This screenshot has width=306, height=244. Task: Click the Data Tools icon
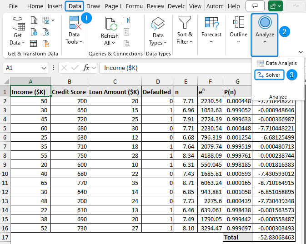[x=75, y=24]
